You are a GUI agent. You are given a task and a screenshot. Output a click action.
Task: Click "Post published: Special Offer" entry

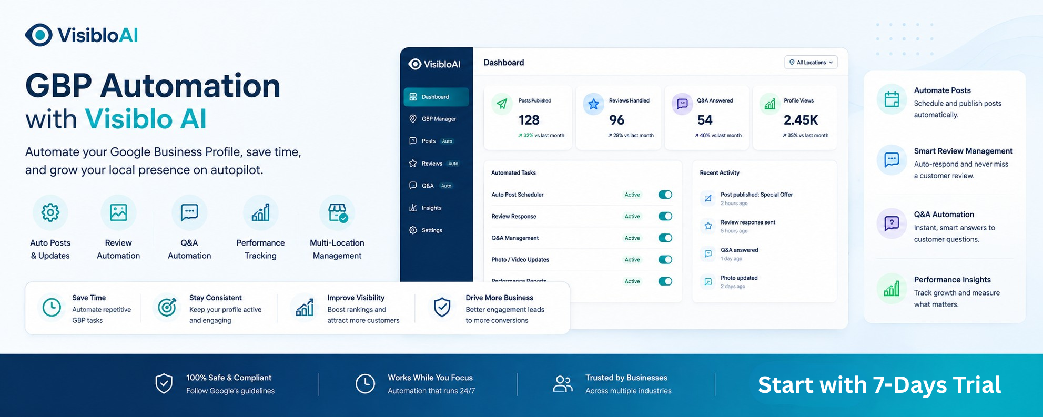[756, 195]
